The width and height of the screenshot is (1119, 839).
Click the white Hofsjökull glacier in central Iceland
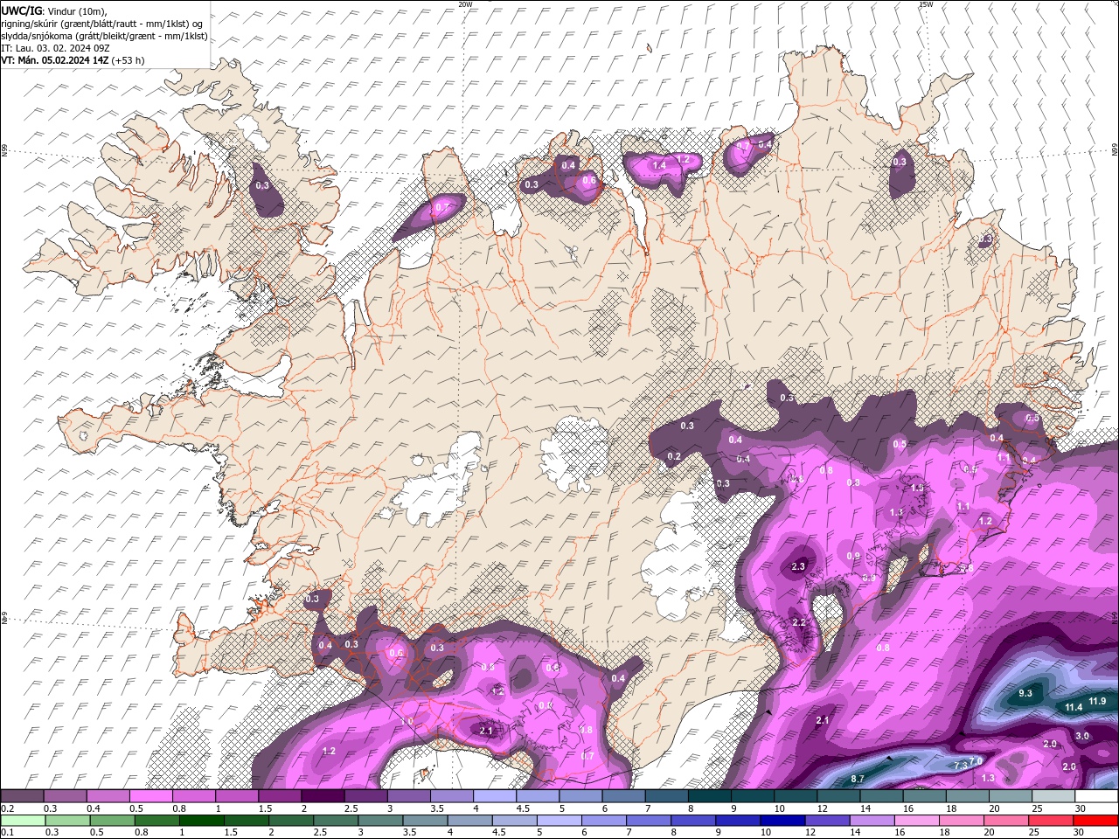point(573,453)
